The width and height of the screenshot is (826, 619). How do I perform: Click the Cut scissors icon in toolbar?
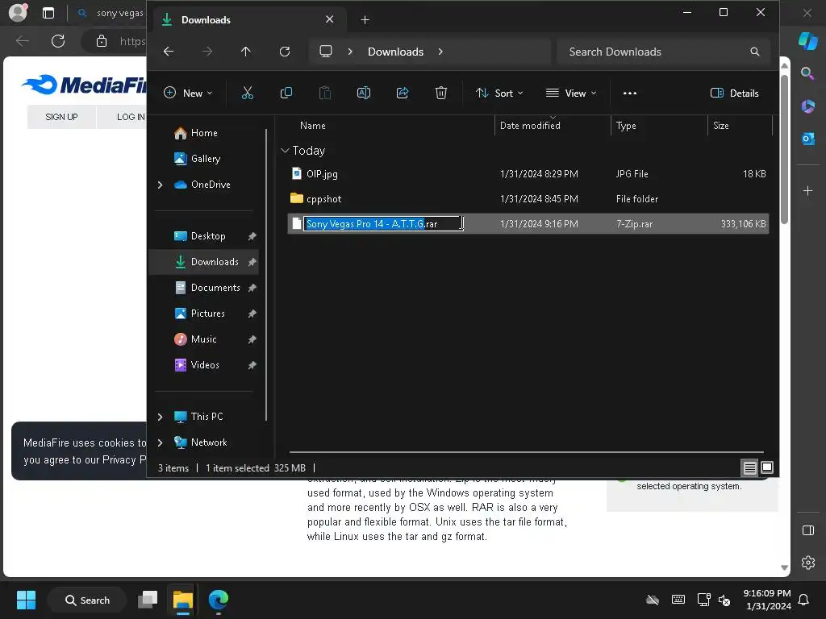247,93
